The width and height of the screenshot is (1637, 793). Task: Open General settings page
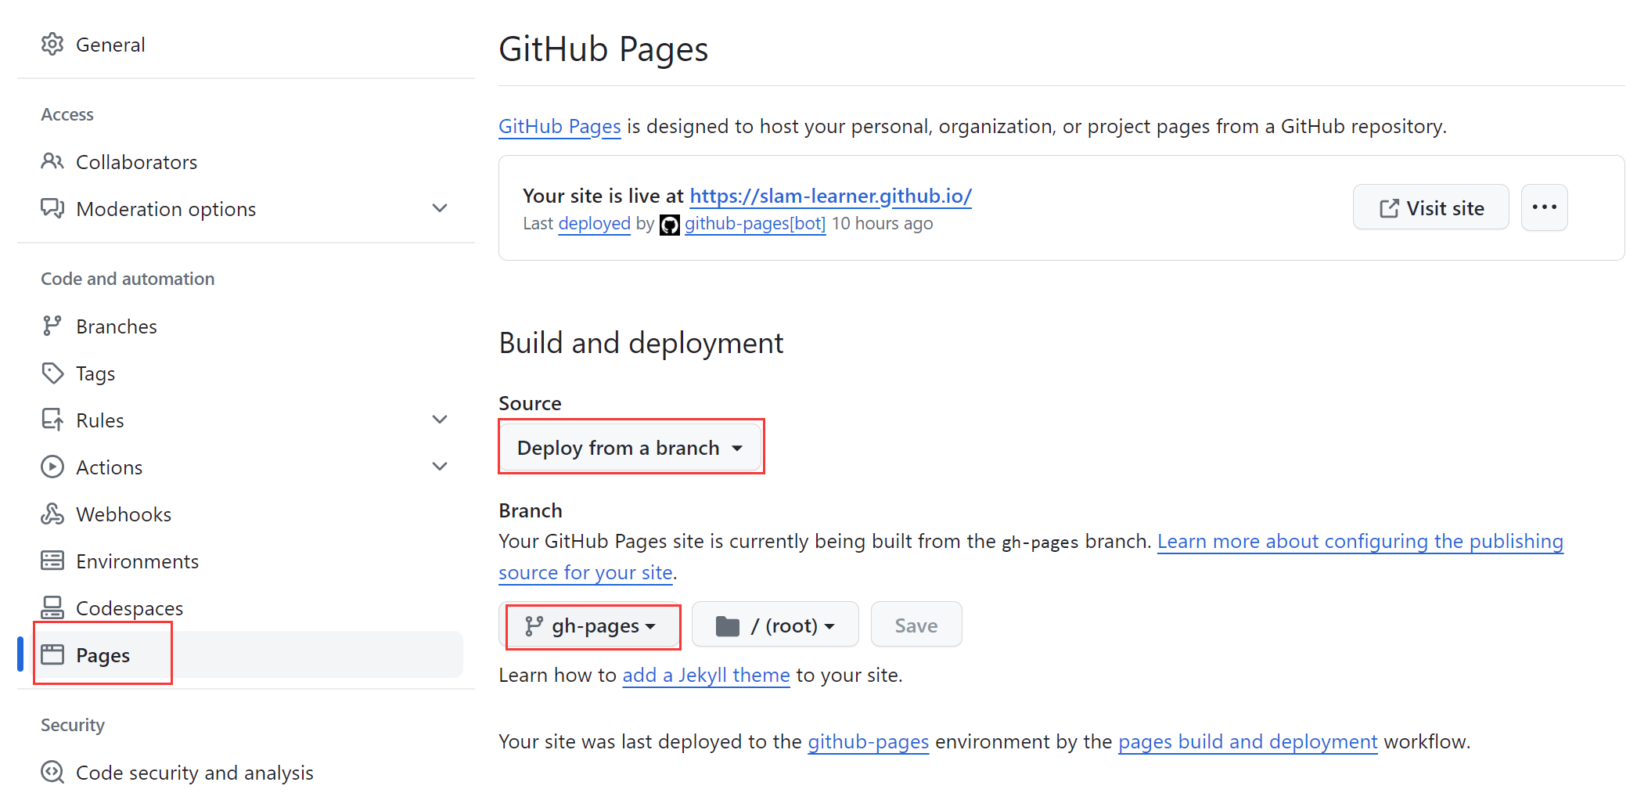pos(110,45)
